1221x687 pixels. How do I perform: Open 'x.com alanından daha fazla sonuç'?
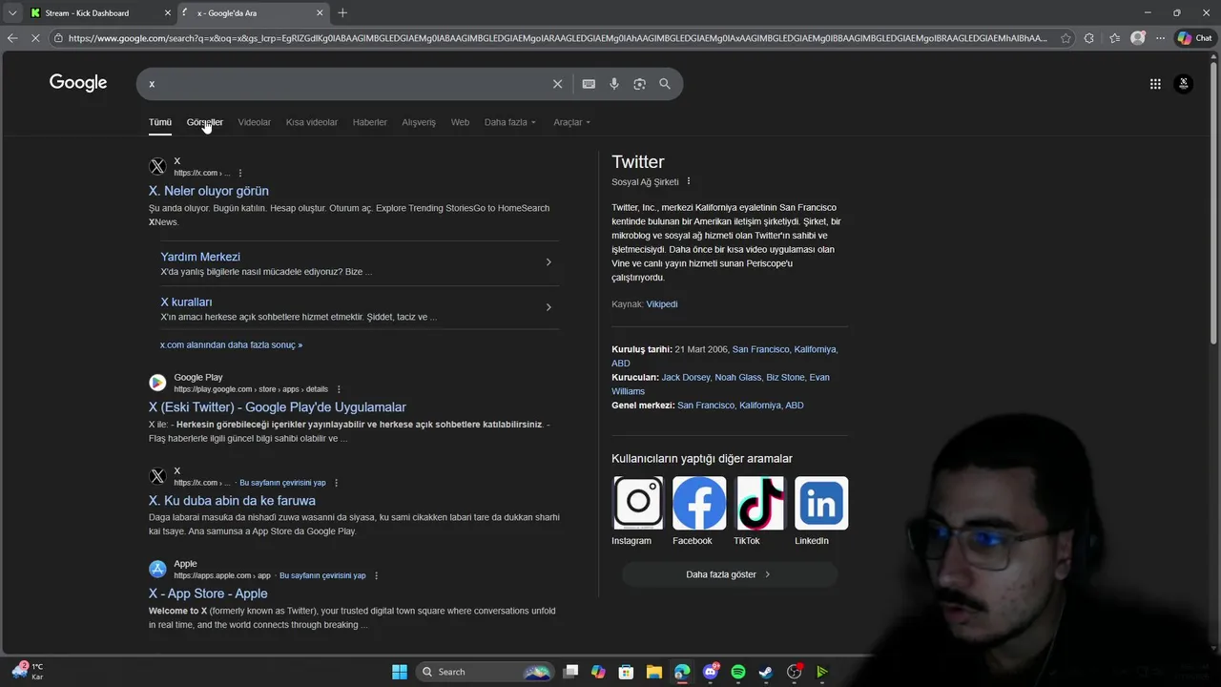pos(231,344)
